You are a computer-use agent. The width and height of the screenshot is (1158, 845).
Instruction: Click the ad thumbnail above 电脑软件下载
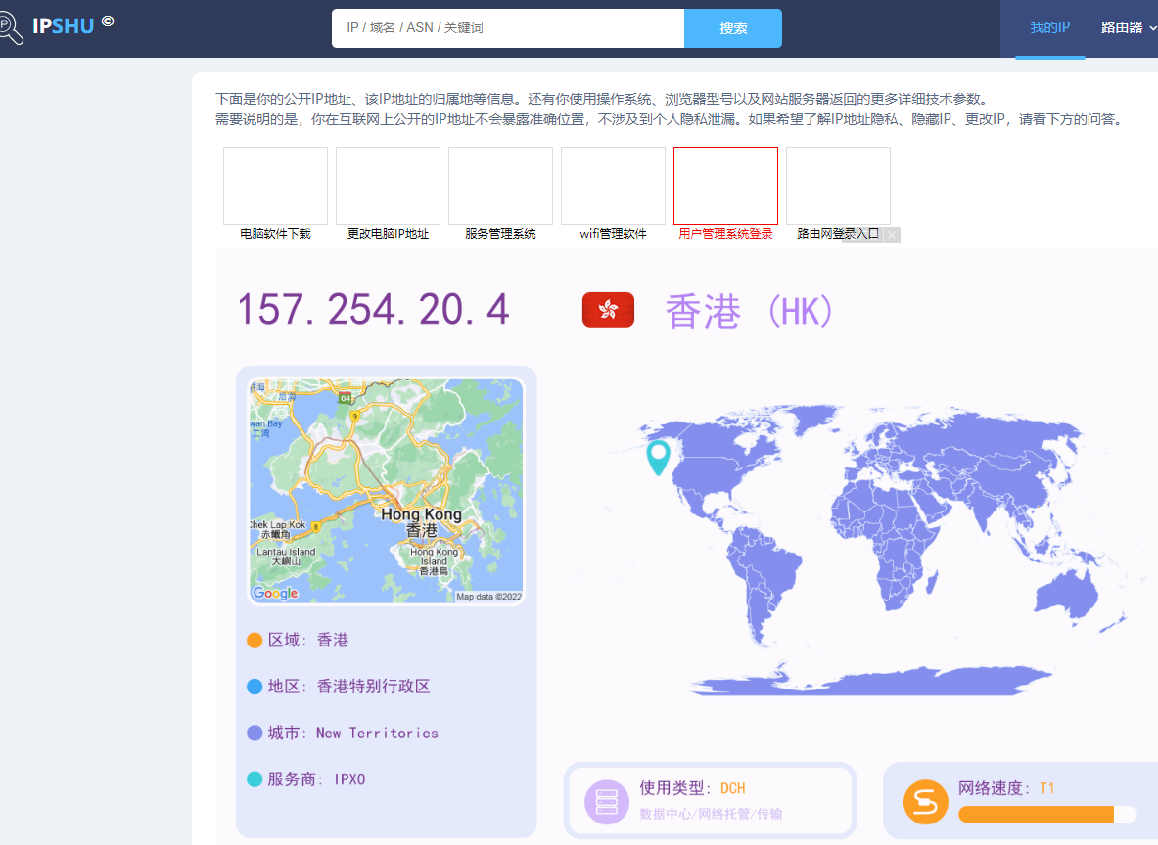[x=275, y=185]
